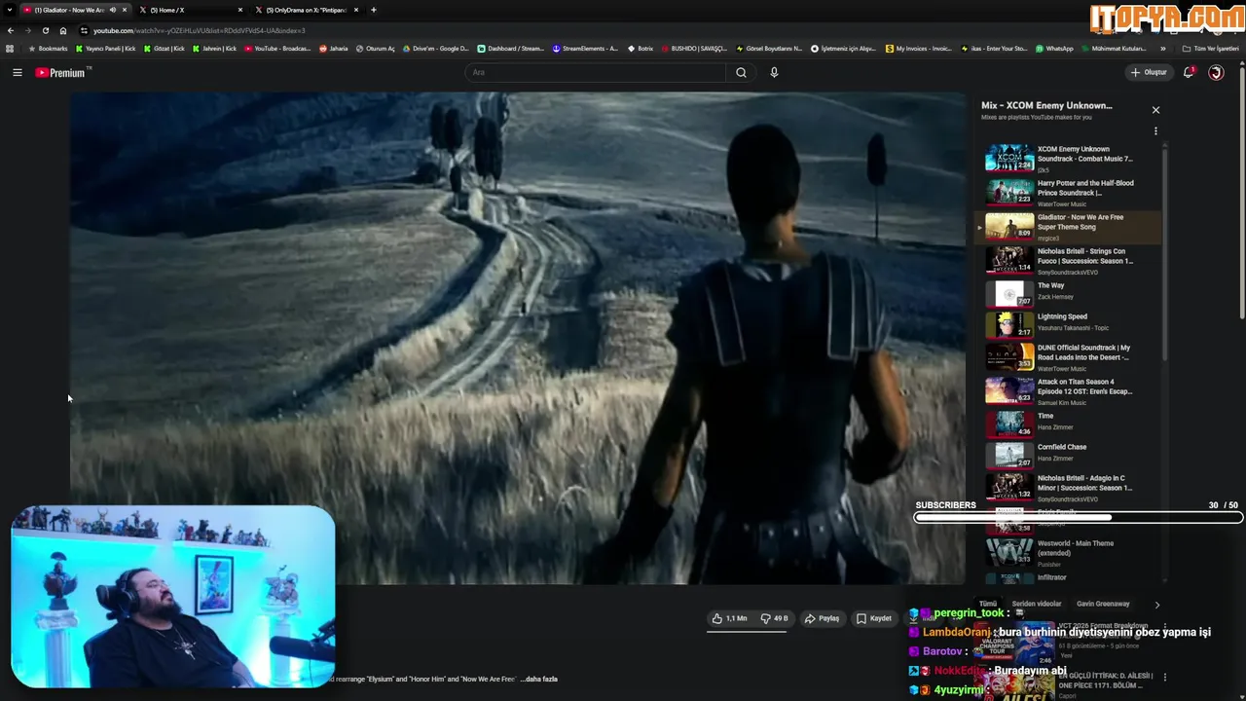Open the tab search chevron in browser corner
1246x701 pixels.
[x=9, y=10]
